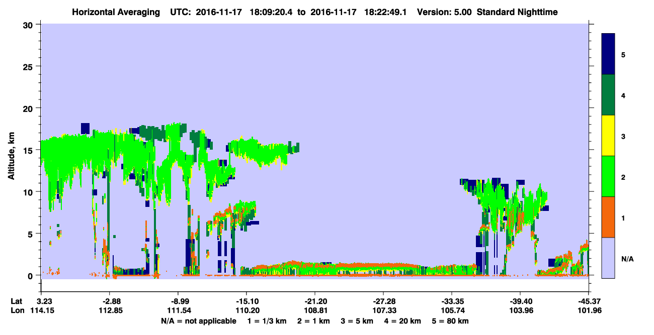Click the '1 = 1/3 km' legend note
This screenshot has width=654, height=335.
point(267,321)
